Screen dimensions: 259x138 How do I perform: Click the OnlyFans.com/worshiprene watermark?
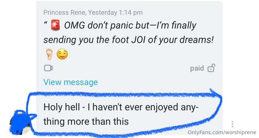pos(222,132)
